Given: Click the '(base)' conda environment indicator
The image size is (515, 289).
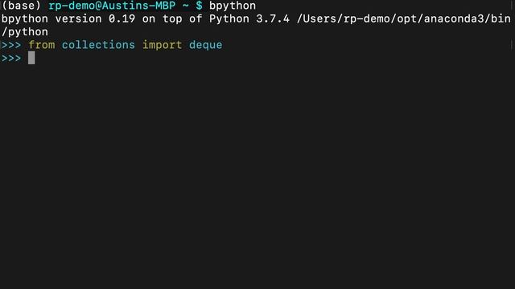Looking at the screenshot, I should point(22,6).
